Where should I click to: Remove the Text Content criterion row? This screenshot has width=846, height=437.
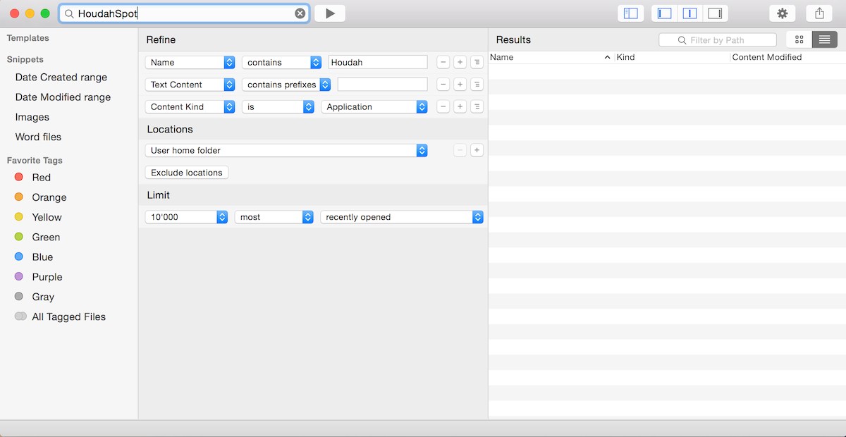pyautogui.click(x=443, y=85)
